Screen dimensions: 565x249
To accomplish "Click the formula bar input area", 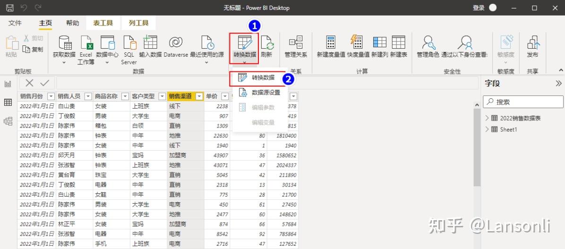I will [x=266, y=83].
